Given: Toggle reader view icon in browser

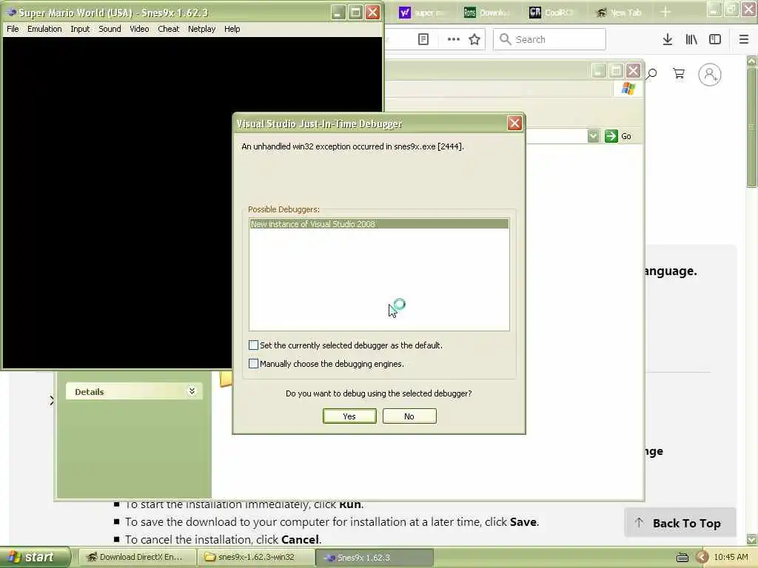Looking at the screenshot, I should [423, 39].
